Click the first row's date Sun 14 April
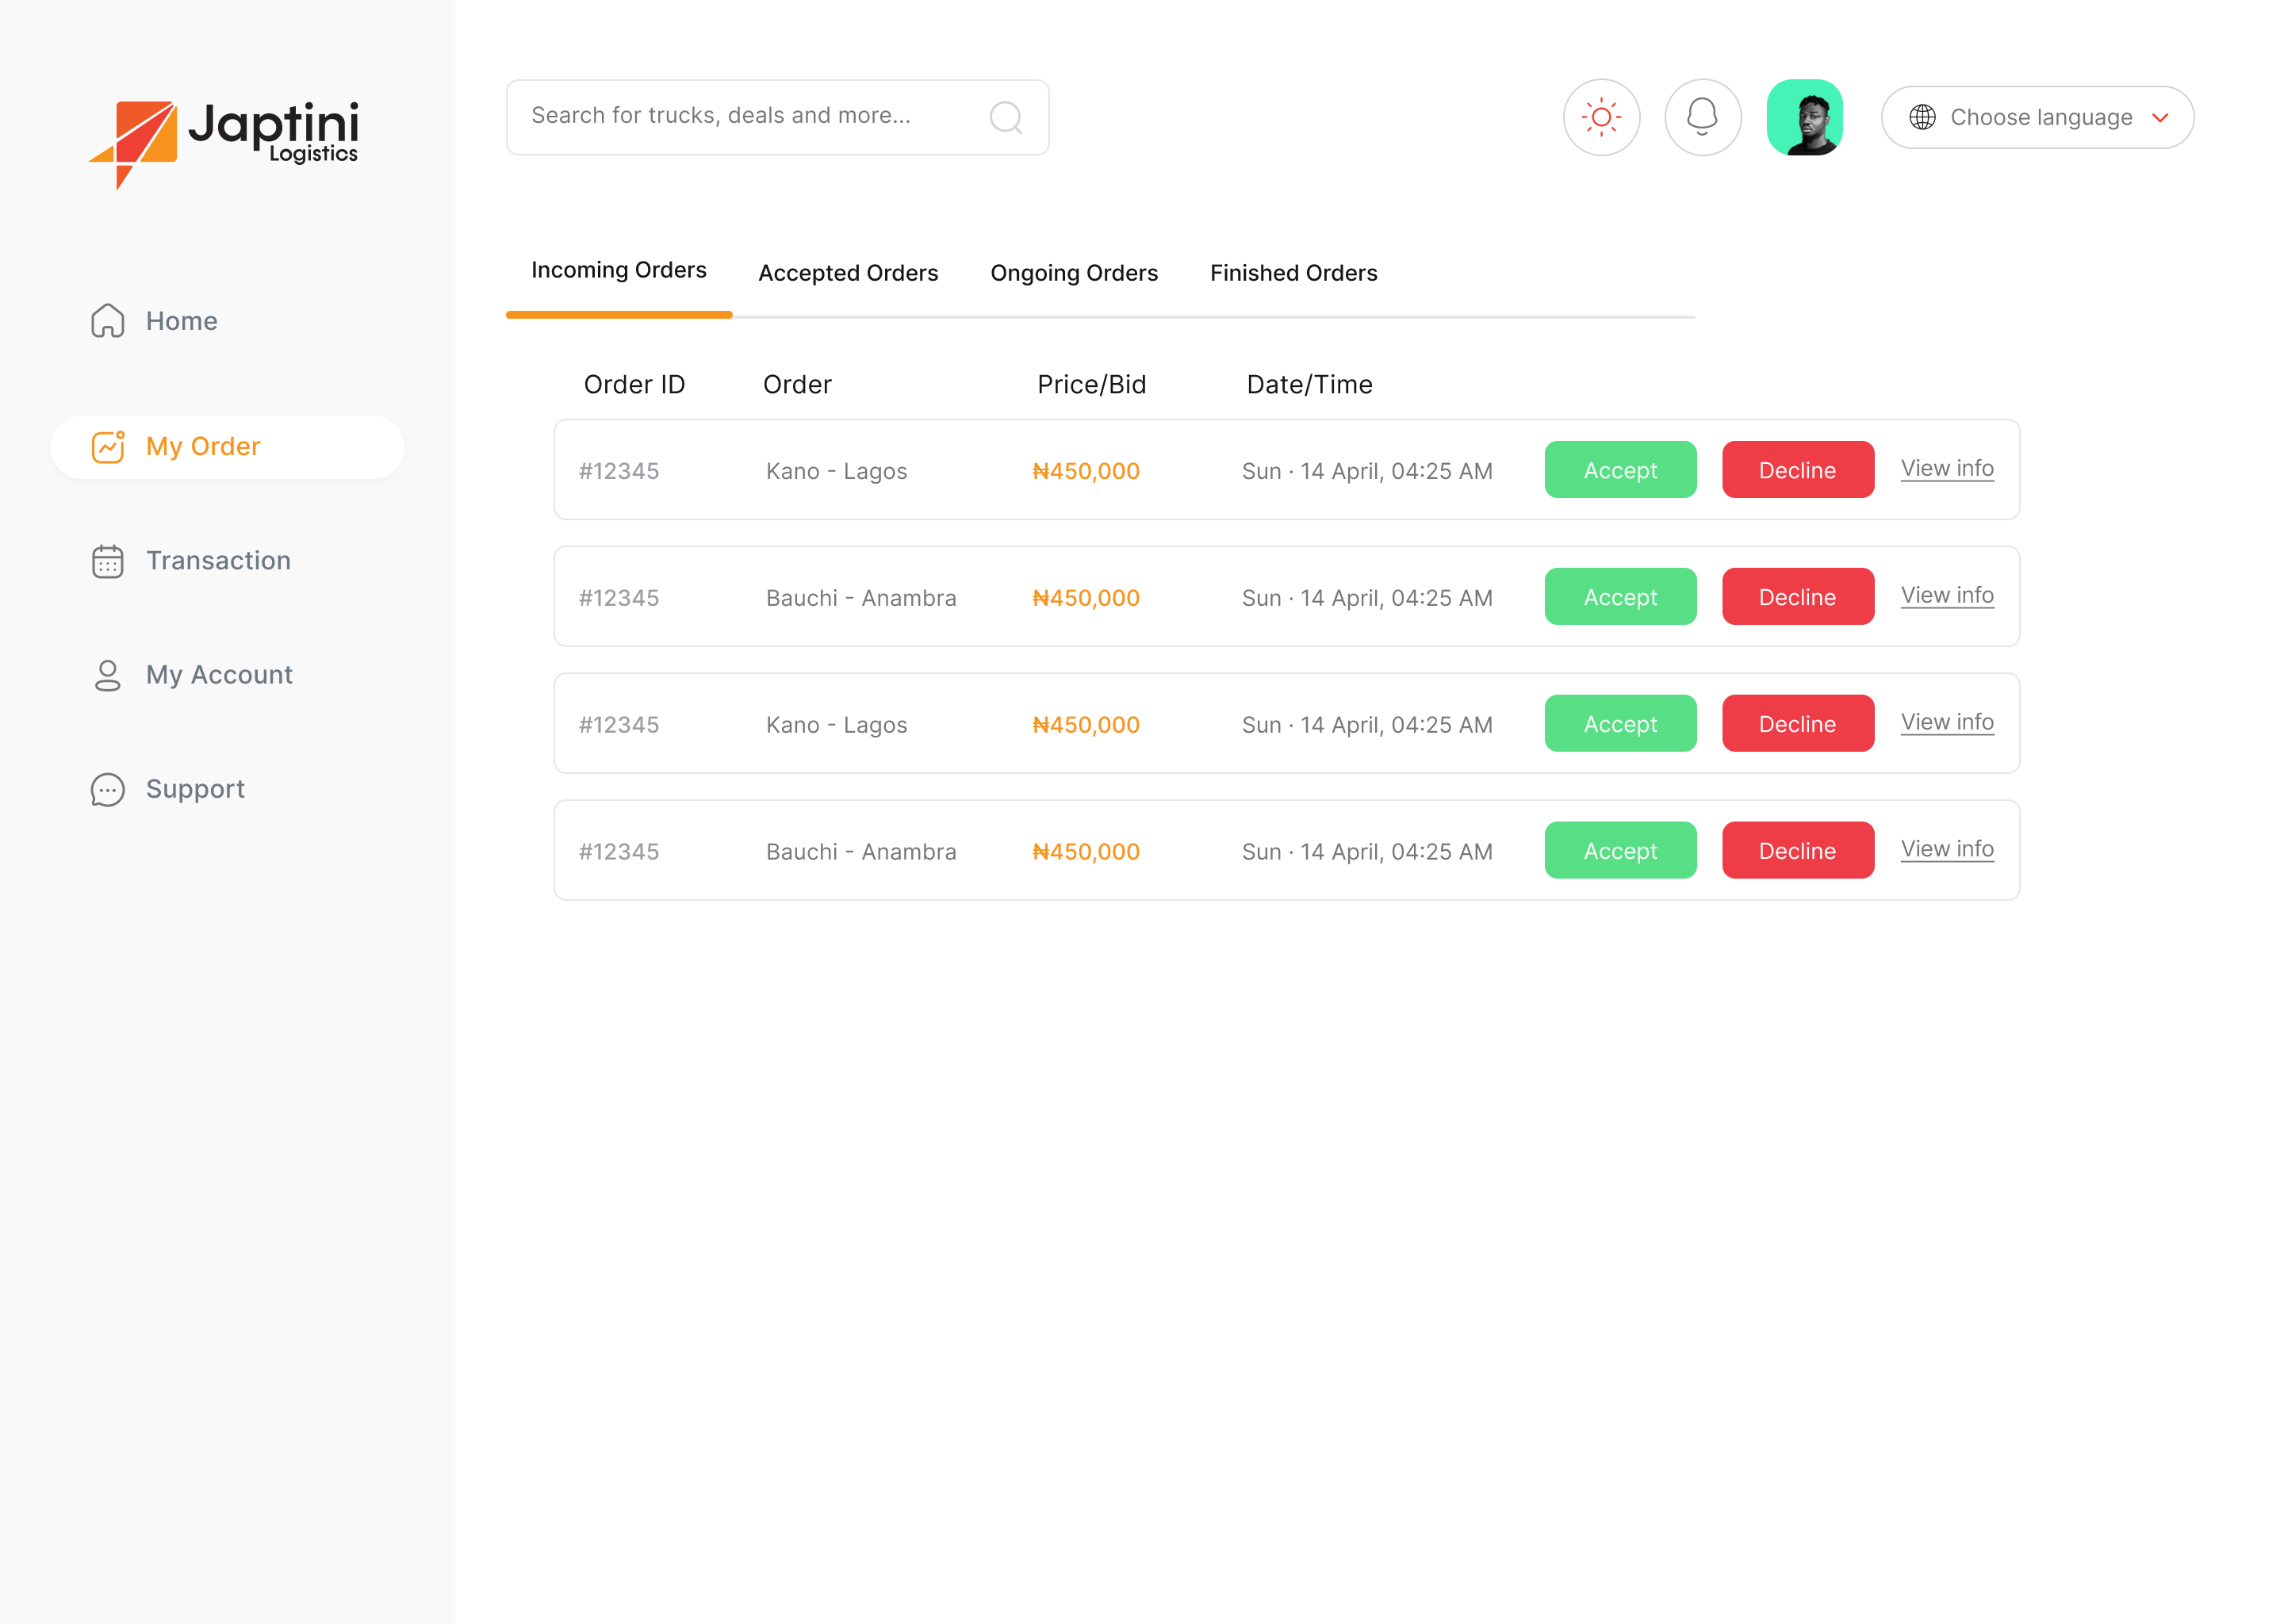2284x1624 pixels. (1366, 471)
